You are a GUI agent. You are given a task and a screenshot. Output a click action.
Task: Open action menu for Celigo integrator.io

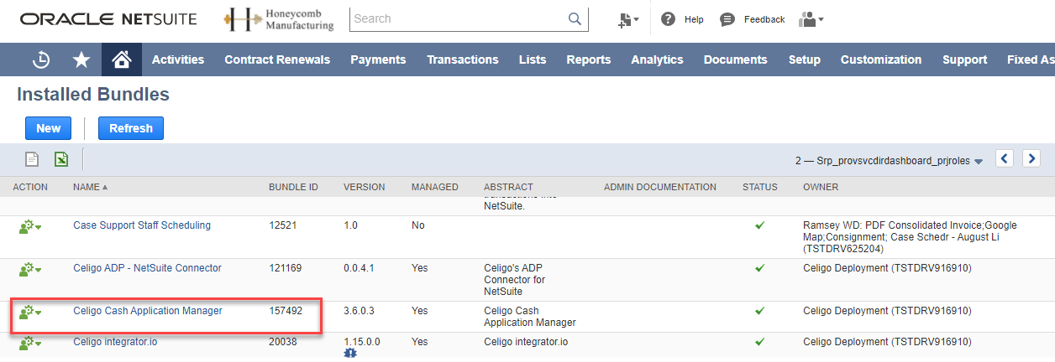(x=30, y=342)
